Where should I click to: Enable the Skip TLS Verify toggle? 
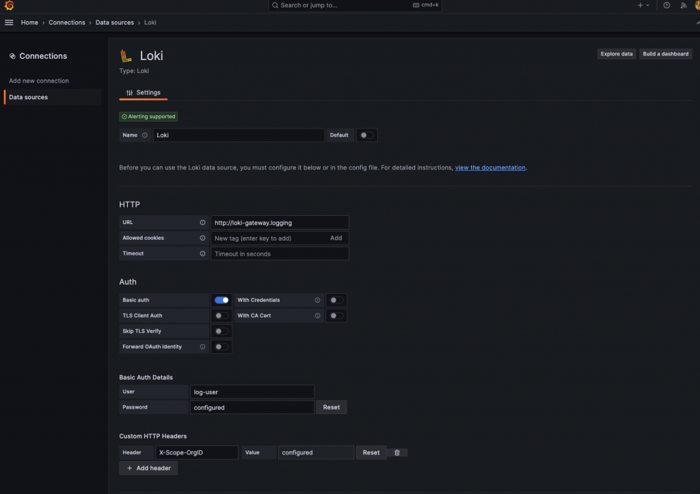pos(221,331)
